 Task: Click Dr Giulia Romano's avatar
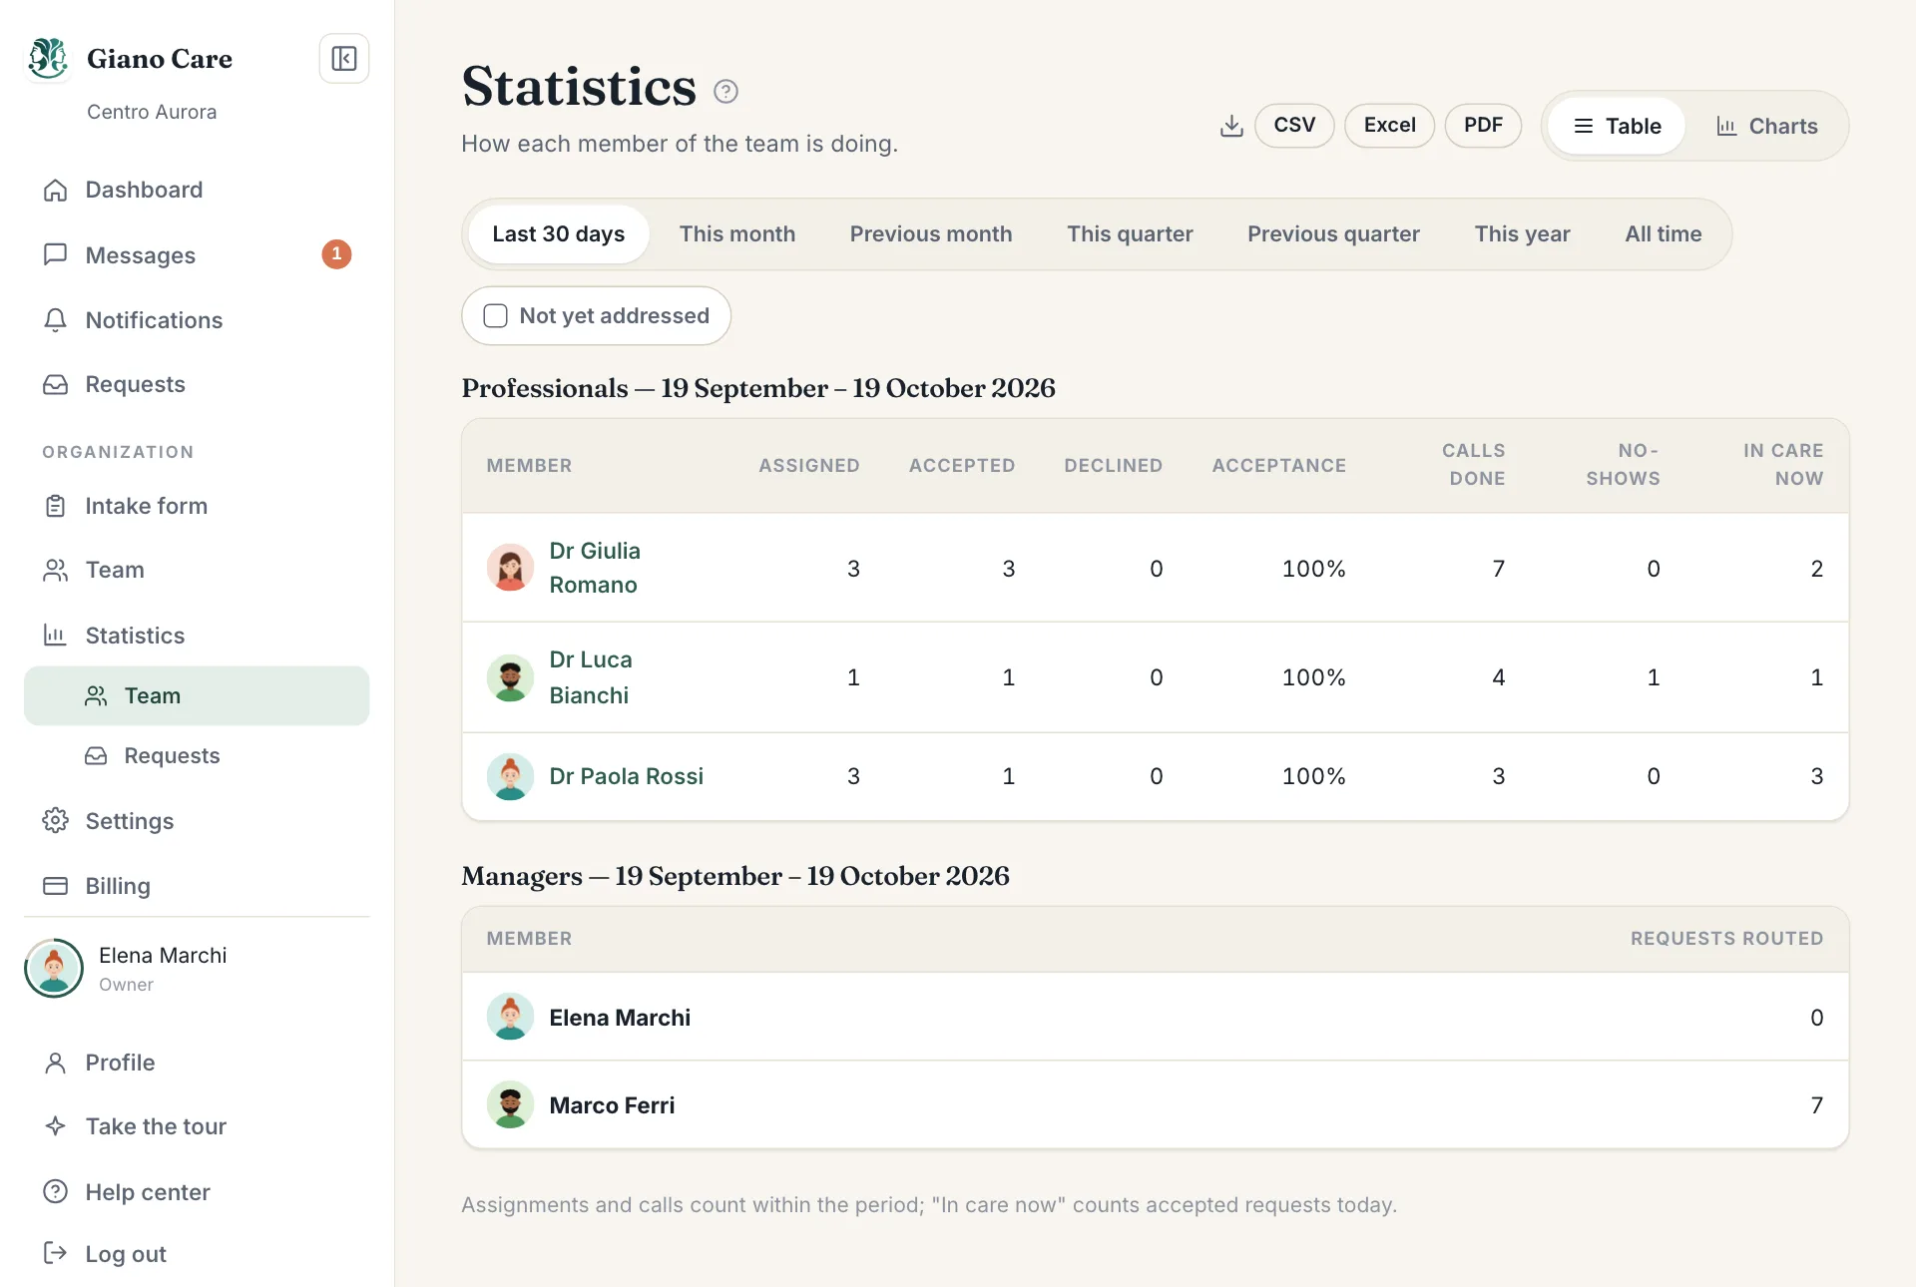point(510,568)
